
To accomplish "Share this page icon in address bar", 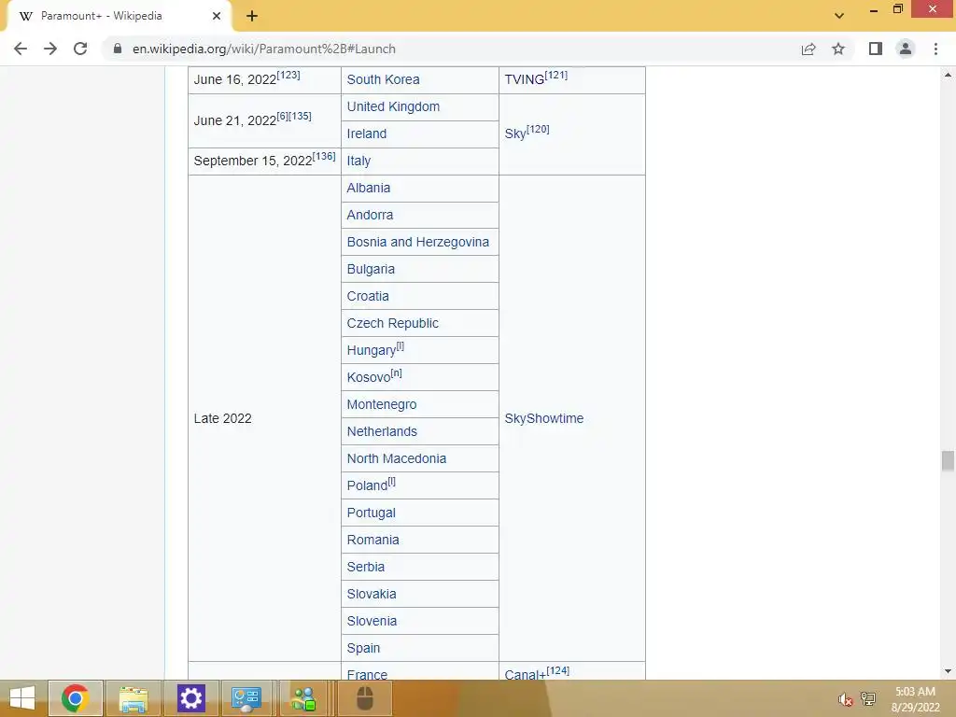I will (x=808, y=49).
